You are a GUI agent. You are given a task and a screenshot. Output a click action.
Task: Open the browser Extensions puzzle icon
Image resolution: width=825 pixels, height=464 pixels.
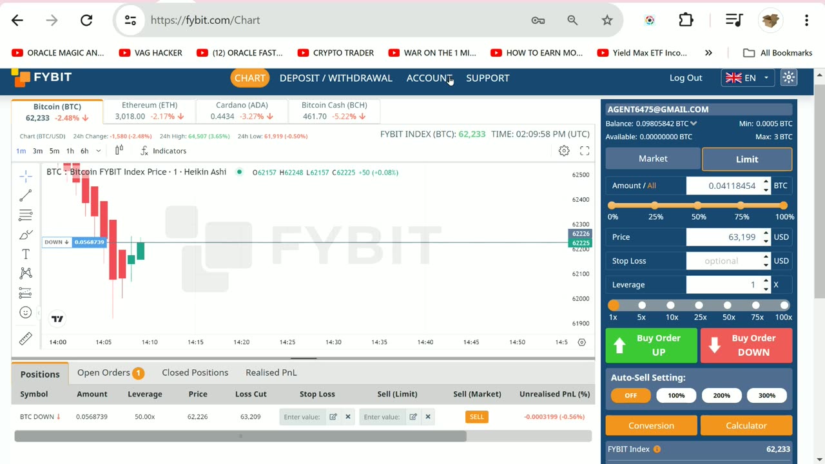click(686, 20)
